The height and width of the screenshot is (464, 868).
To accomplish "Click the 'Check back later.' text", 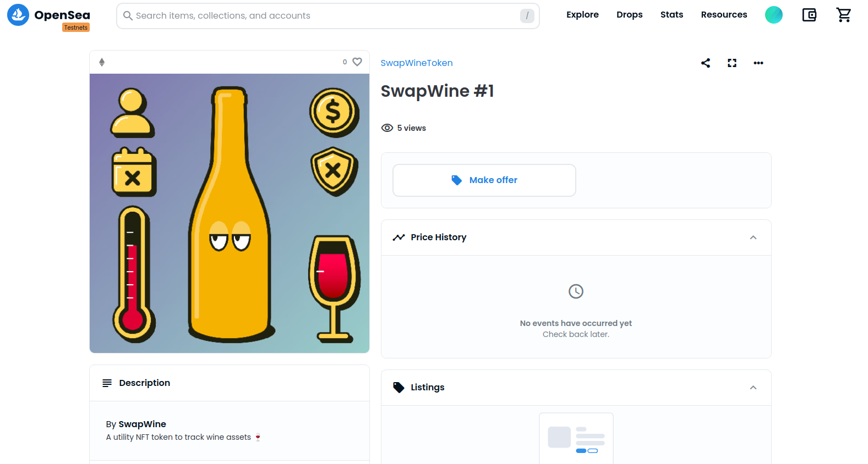I will click(576, 334).
